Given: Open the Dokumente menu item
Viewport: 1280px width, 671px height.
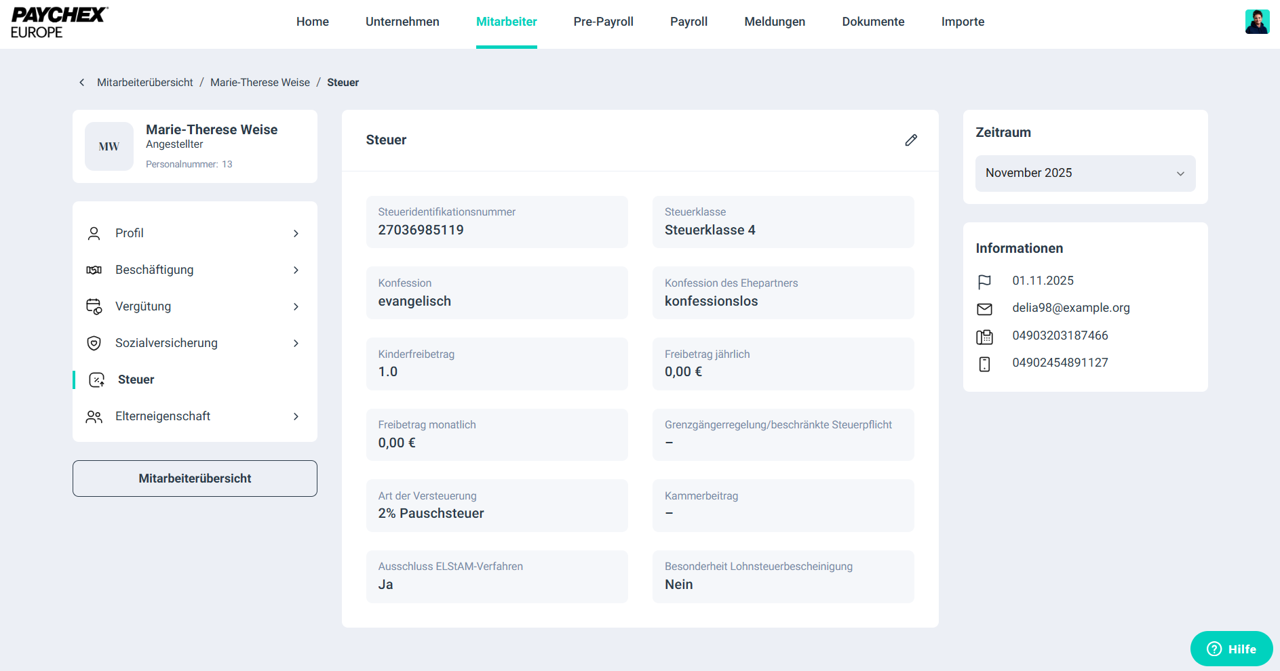Looking at the screenshot, I should (x=873, y=22).
